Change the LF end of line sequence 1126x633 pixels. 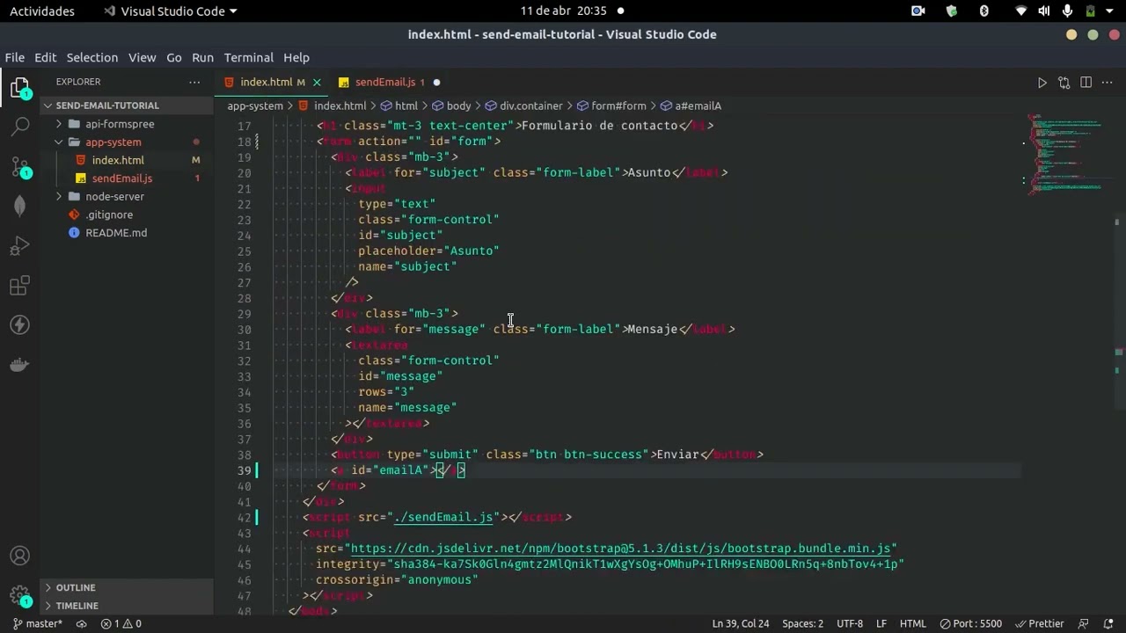click(881, 623)
